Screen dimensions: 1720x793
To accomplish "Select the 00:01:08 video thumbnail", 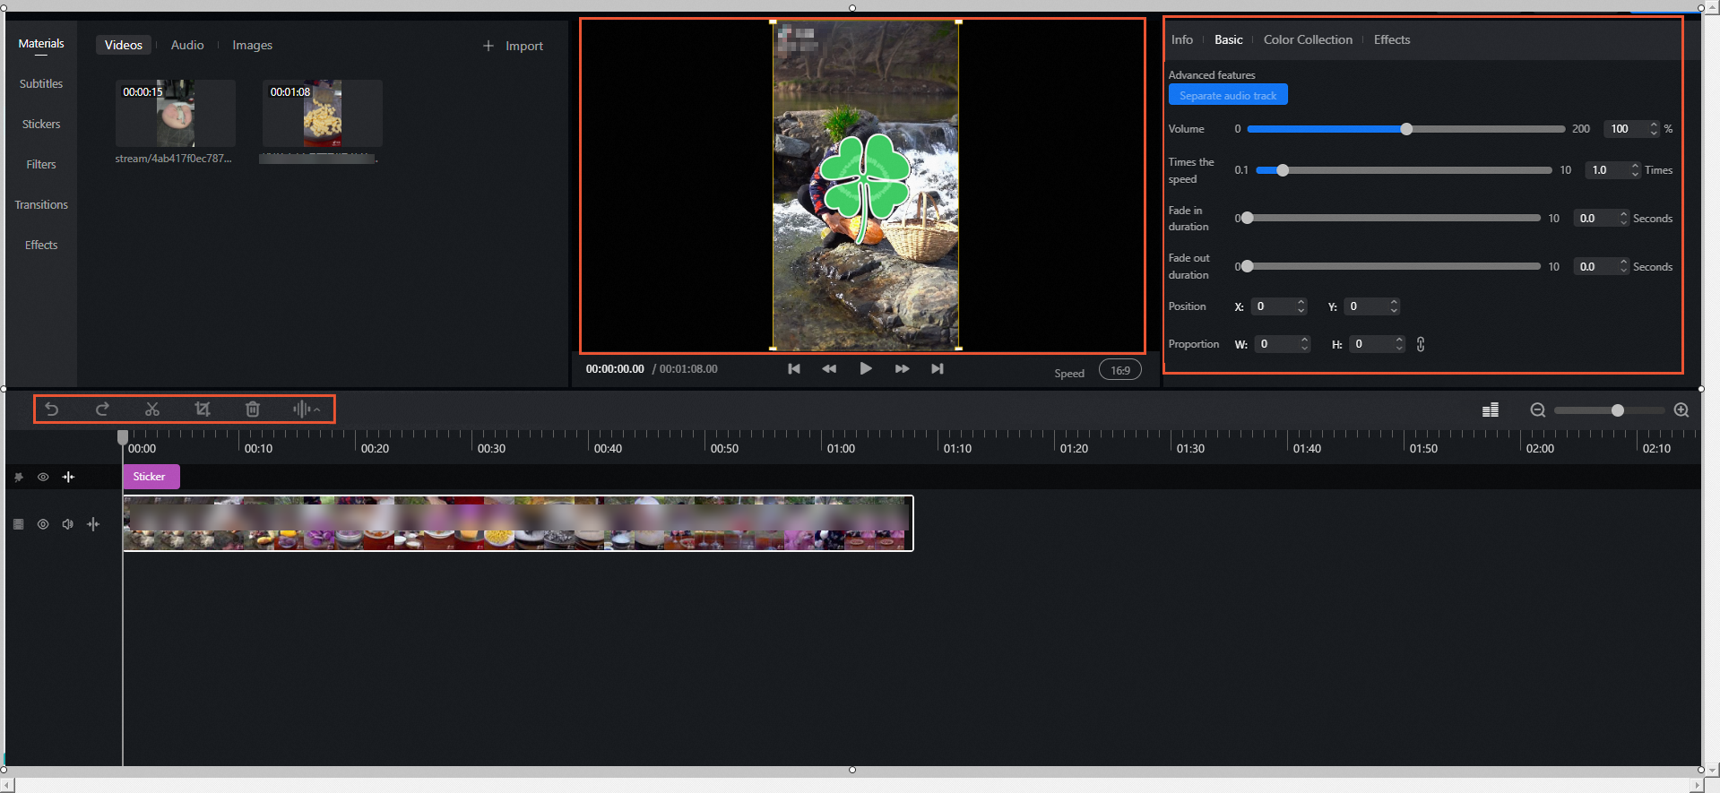I will 323,113.
